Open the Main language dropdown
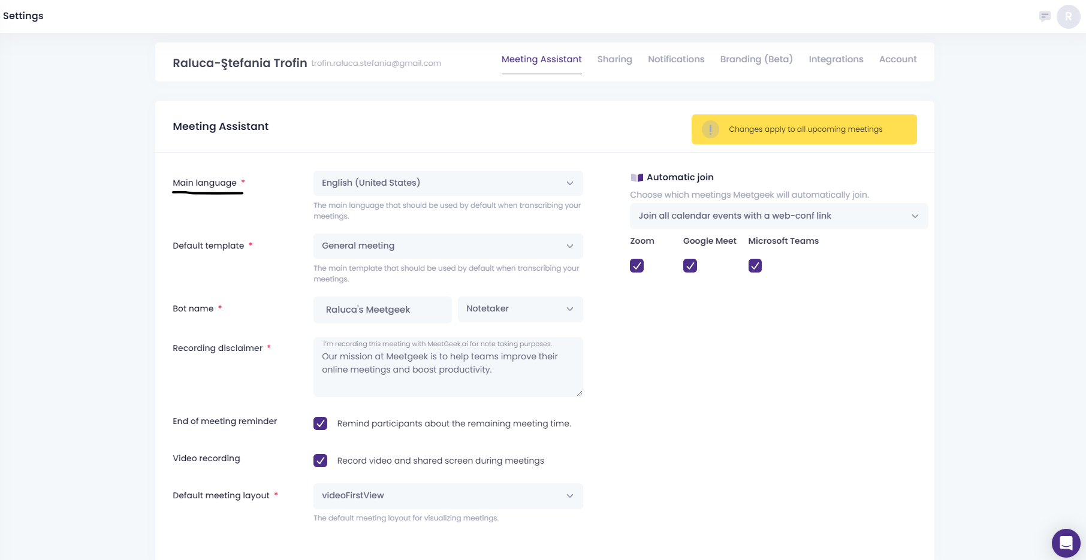The image size is (1086, 560). 448,183
